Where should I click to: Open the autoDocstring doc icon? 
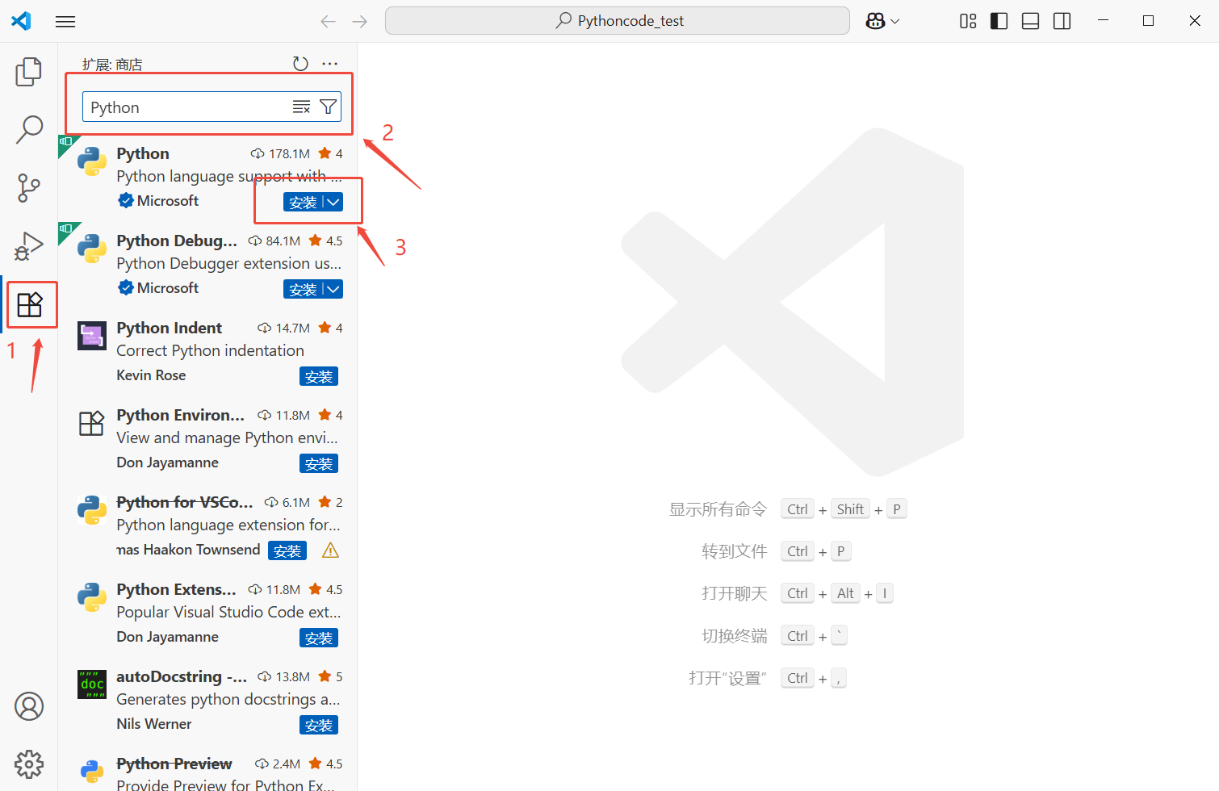92,684
